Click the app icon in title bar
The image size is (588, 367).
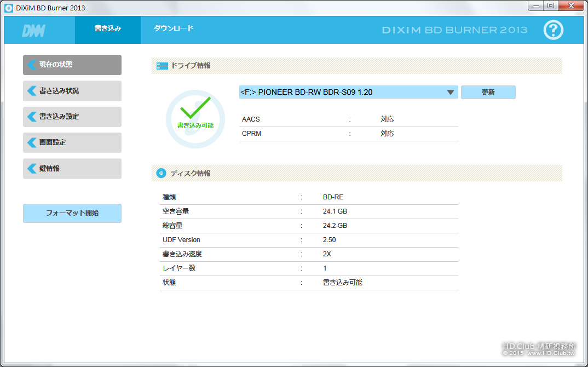[8, 8]
